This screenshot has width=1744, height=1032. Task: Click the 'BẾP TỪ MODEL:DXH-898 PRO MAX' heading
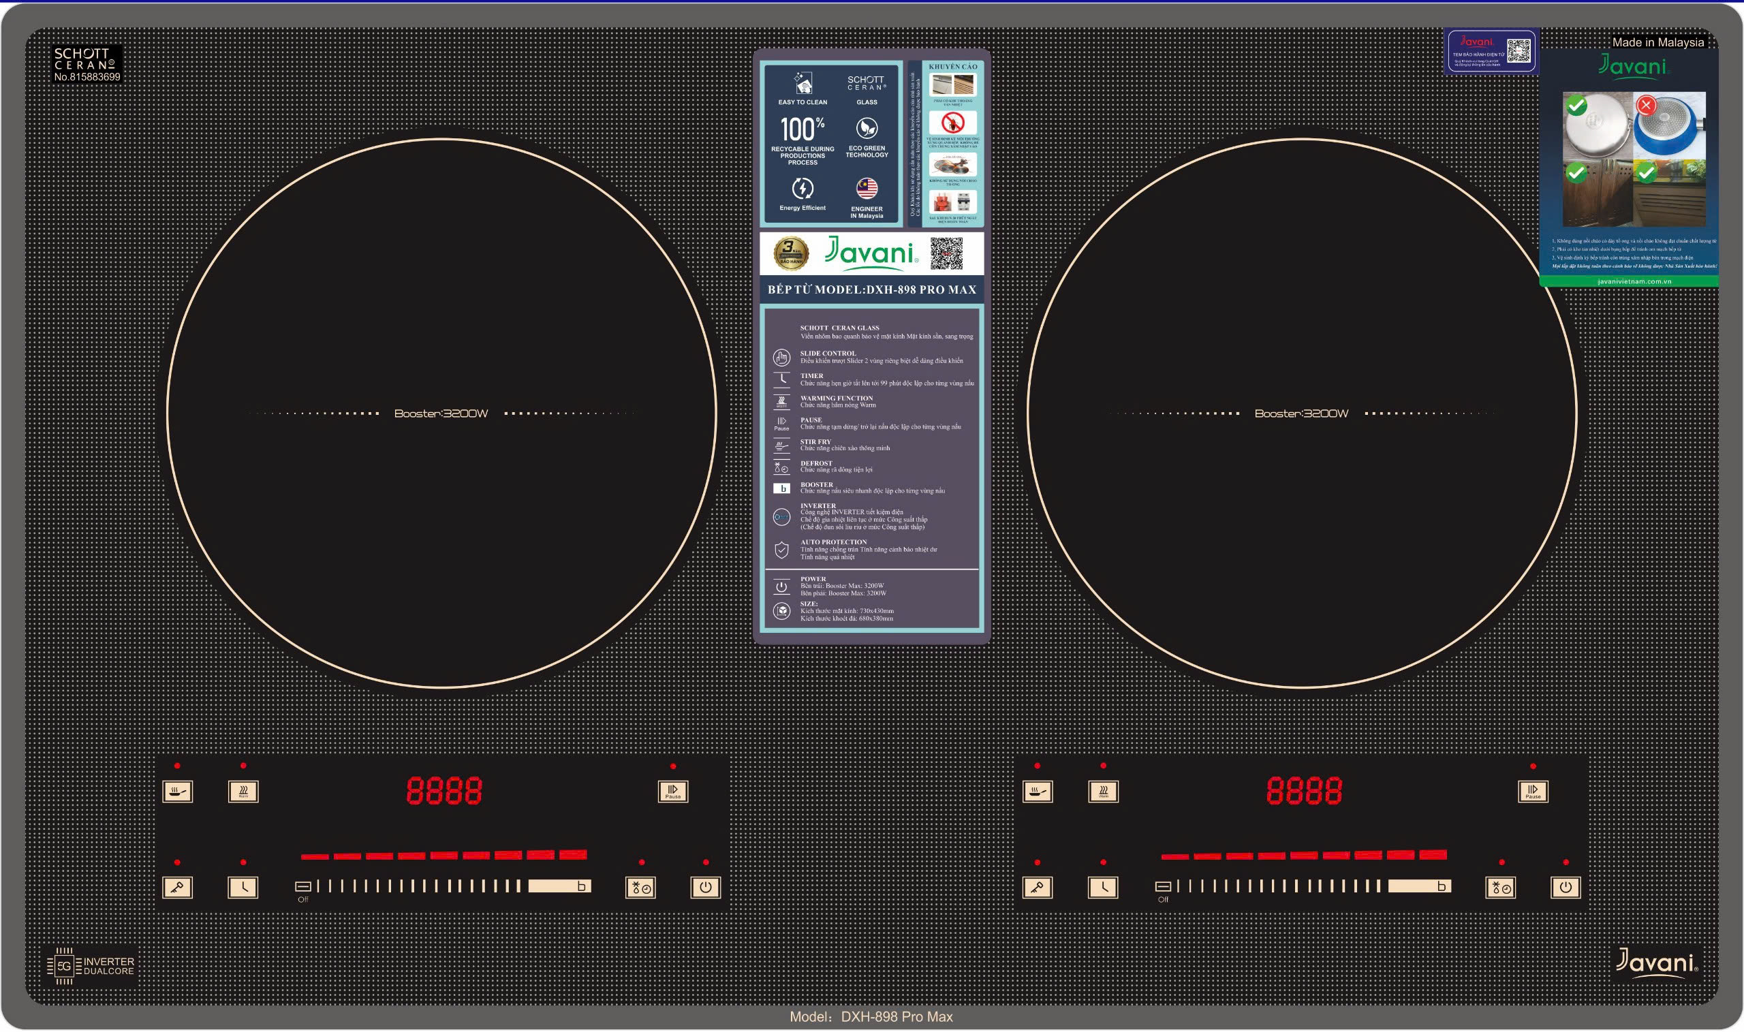tap(871, 290)
